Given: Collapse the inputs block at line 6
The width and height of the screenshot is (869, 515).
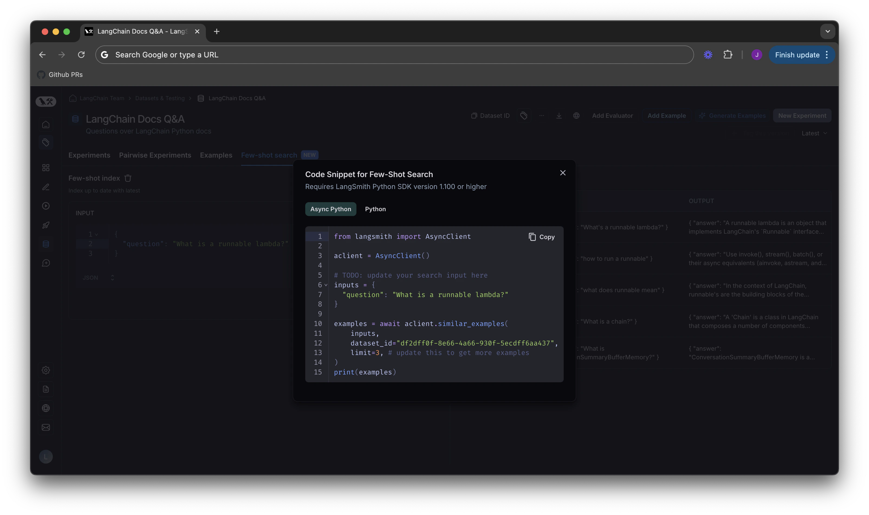Looking at the screenshot, I should click(x=325, y=285).
